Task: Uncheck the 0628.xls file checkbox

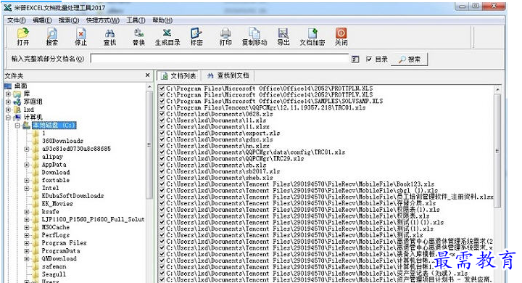Action: click(x=162, y=114)
